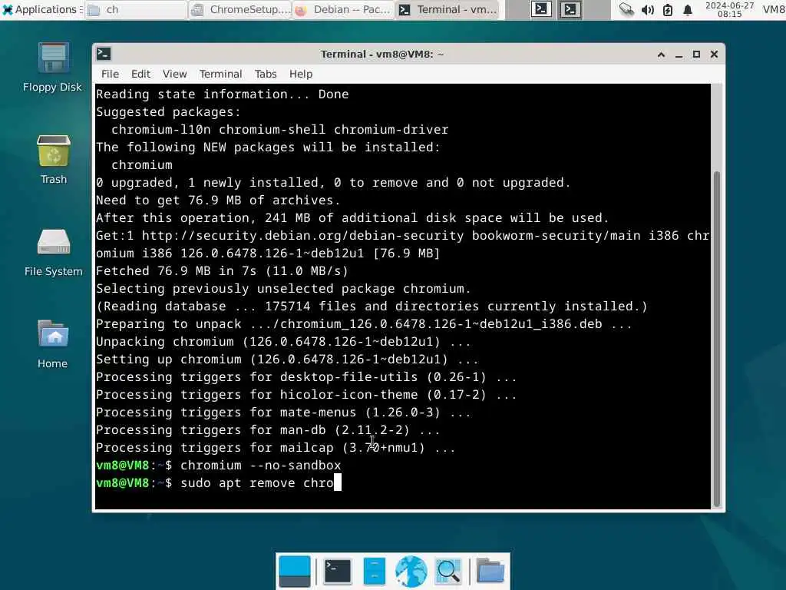
Task: Open Application Finder magnifier in the dock
Action: [448, 571]
